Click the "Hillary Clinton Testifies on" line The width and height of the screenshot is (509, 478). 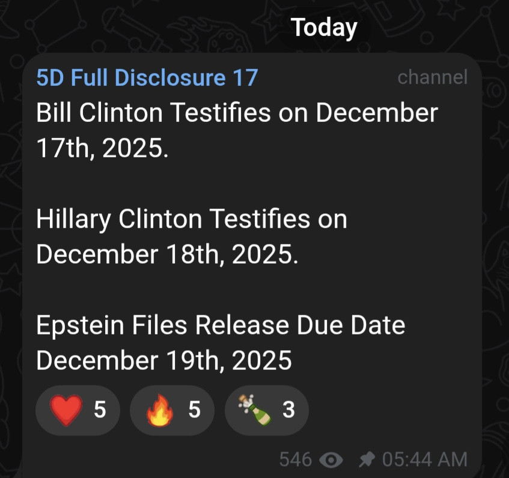click(x=192, y=220)
